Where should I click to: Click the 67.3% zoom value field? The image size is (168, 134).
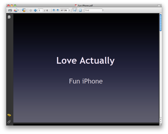64,10
